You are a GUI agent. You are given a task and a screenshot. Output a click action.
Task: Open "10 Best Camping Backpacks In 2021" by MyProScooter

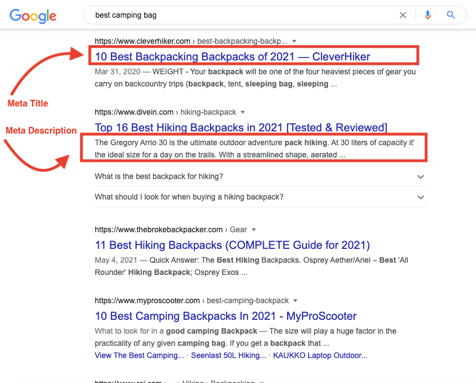click(x=226, y=316)
